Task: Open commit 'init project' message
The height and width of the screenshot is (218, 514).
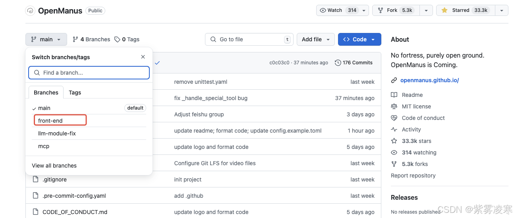Action: click(188, 179)
